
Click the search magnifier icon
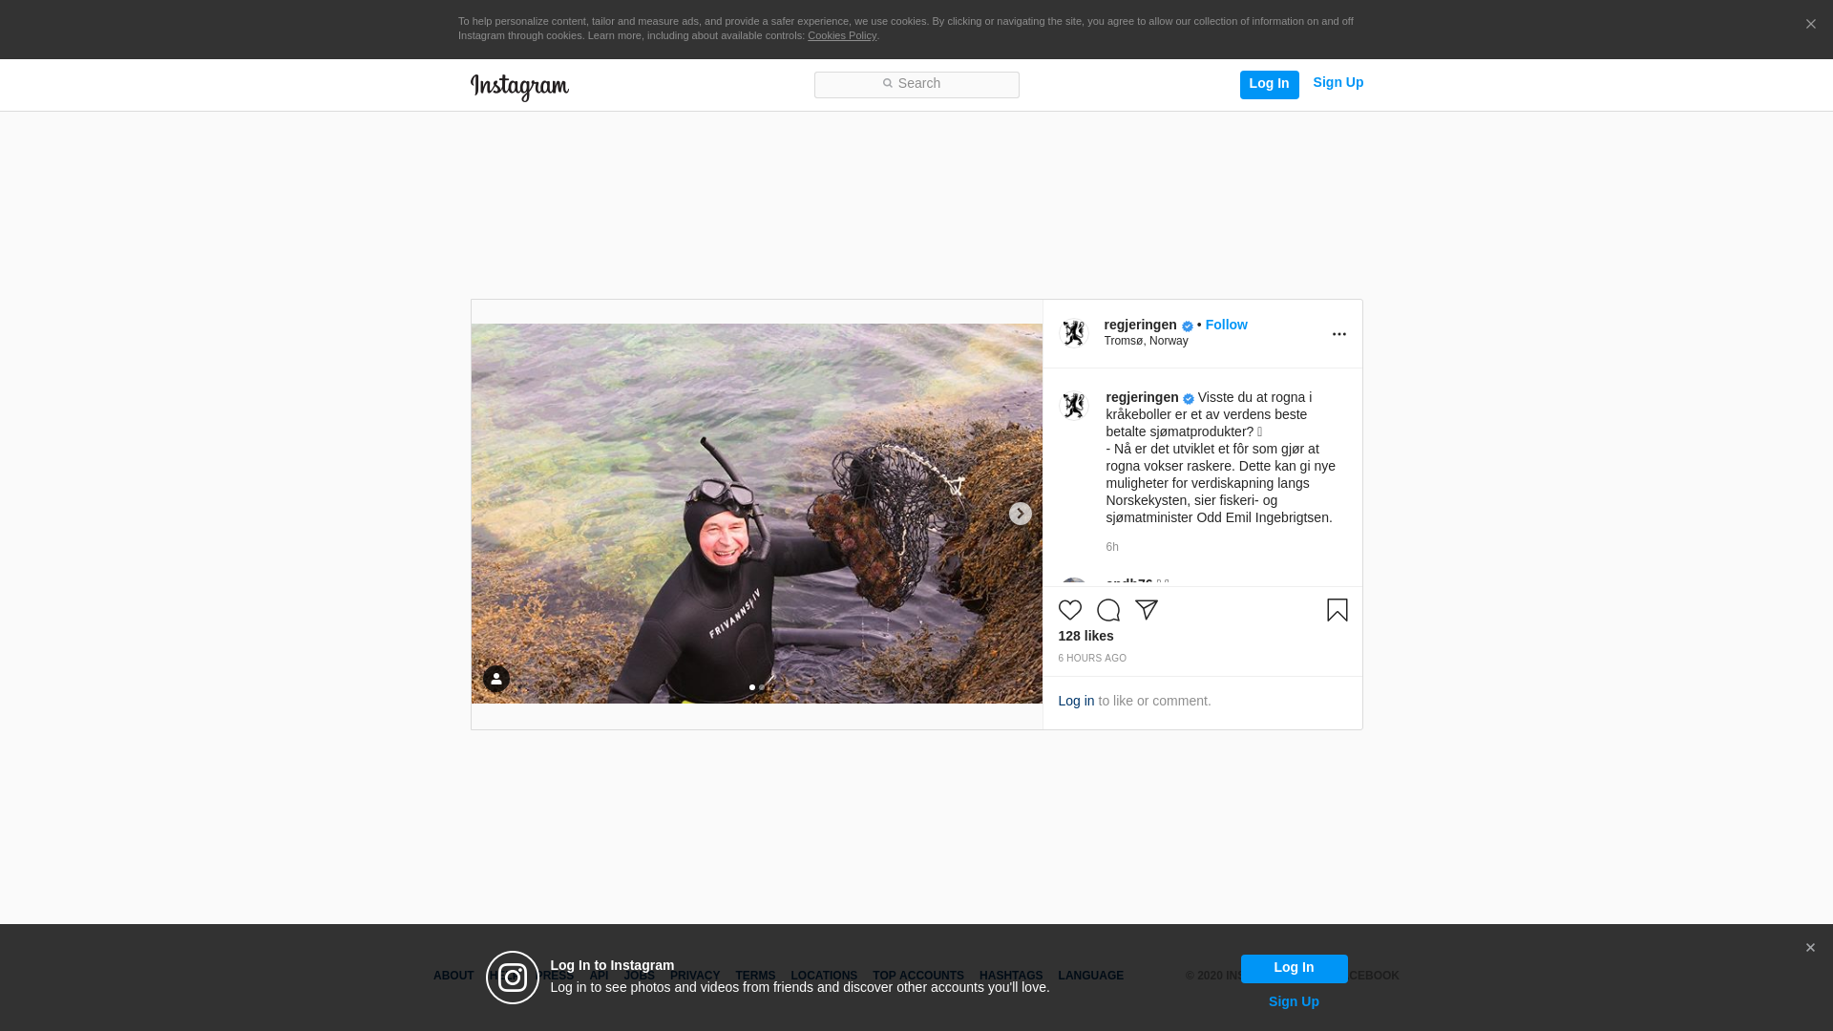[888, 84]
